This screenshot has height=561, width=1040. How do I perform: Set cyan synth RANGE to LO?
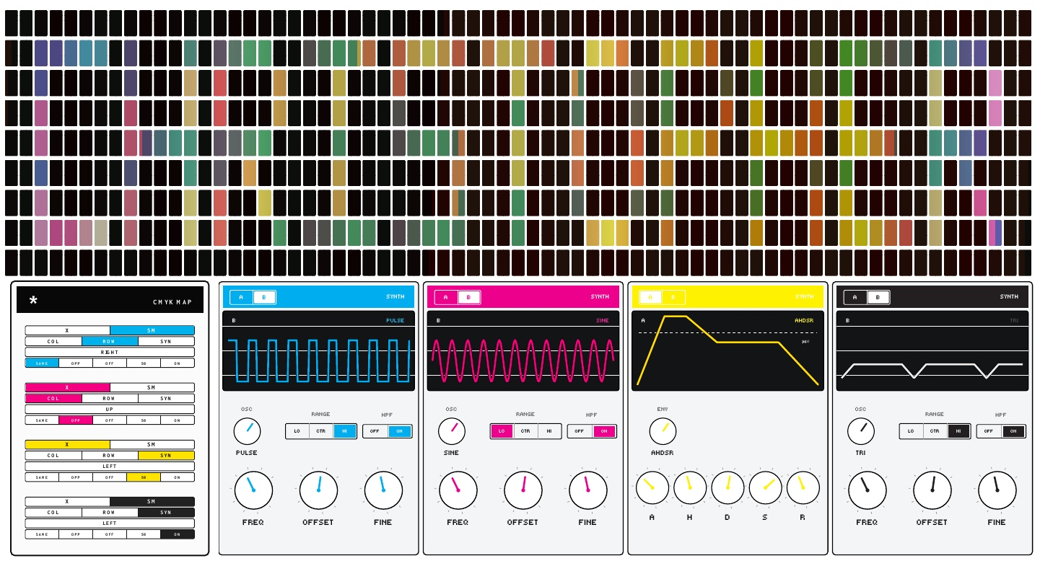[x=297, y=431]
